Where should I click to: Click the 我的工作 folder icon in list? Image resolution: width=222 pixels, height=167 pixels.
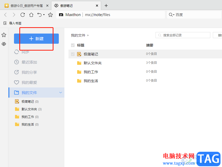(x=79, y=72)
